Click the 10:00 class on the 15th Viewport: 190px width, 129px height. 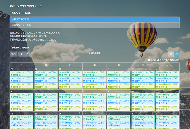[94, 118]
